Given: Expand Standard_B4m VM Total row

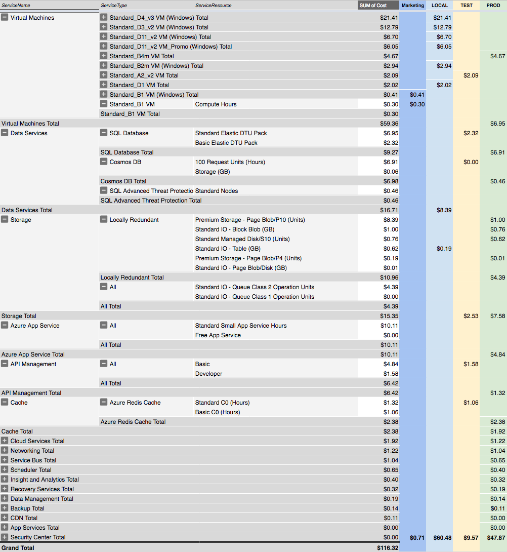Looking at the screenshot, I should [x=103, y=56].
